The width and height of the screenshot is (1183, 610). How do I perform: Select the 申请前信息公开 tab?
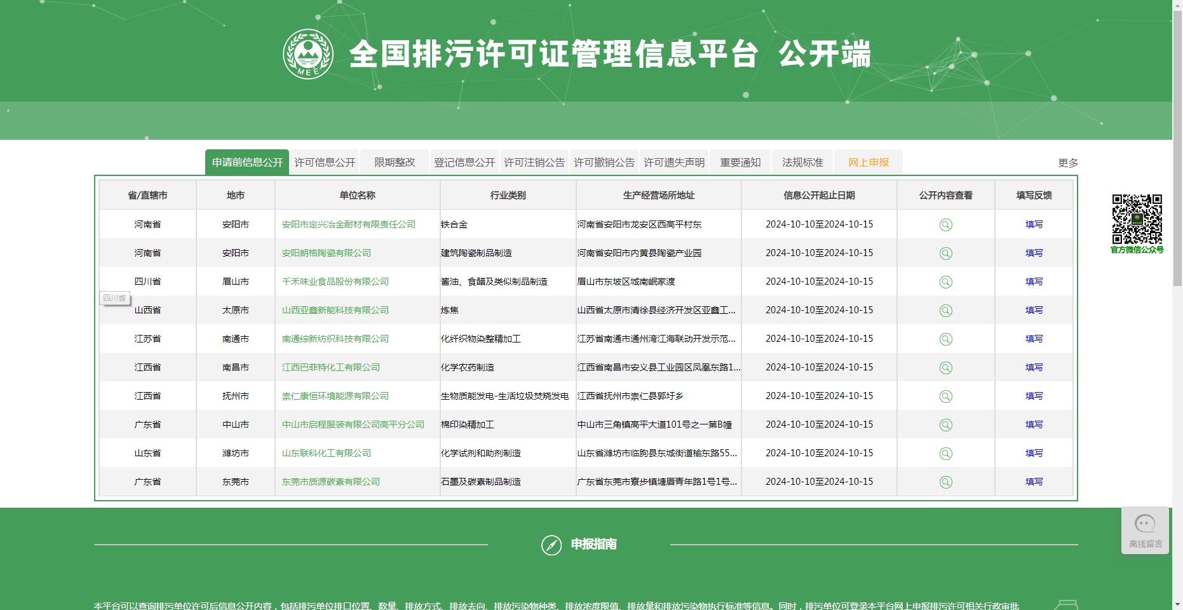pyautogui.click(x=247, y=162)
